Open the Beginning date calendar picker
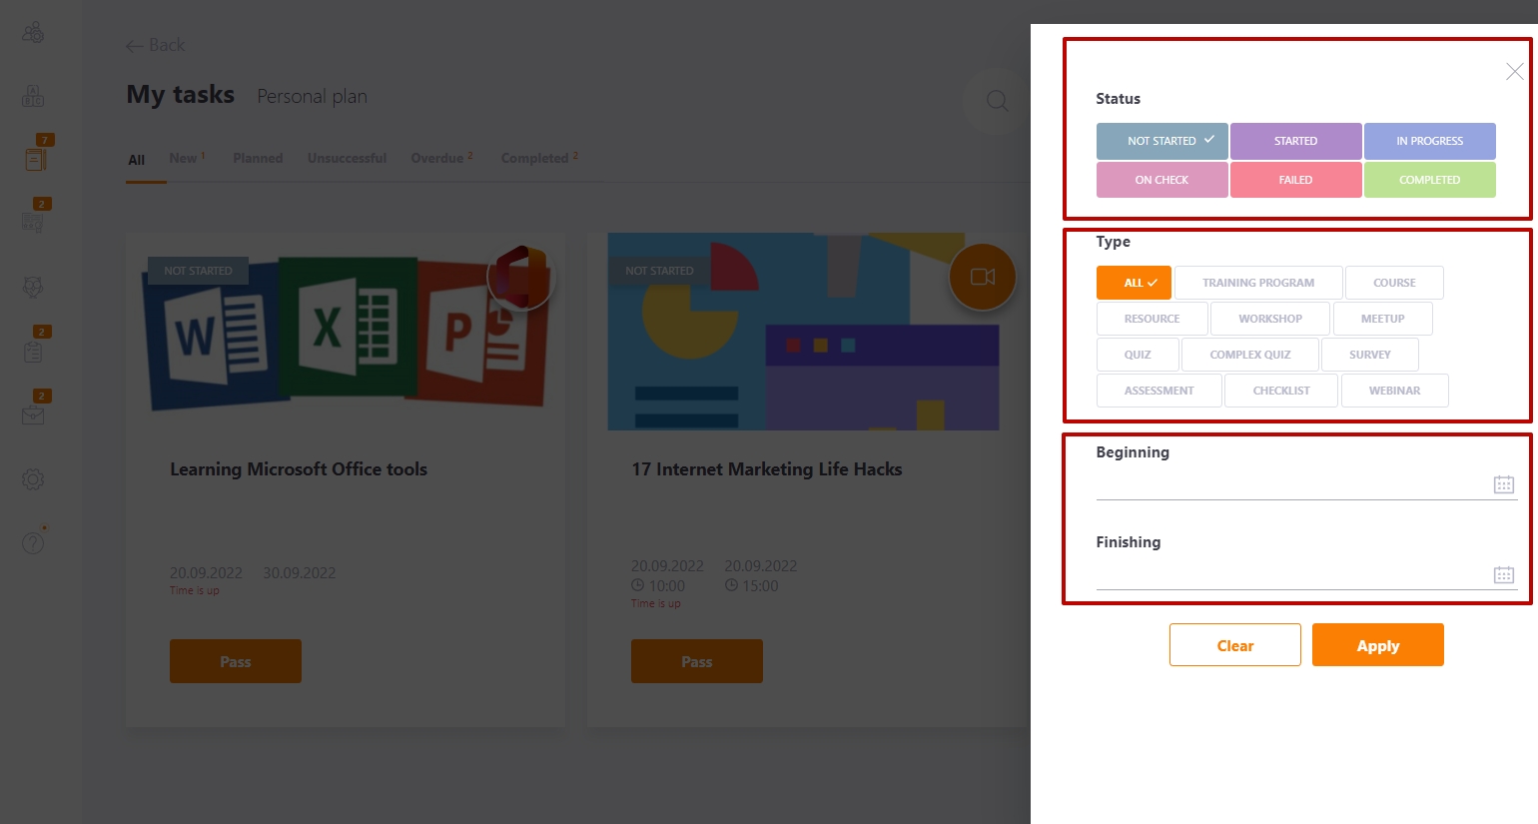The image size is (1538, 824). pyautogui.click(x=1504, y=484)
